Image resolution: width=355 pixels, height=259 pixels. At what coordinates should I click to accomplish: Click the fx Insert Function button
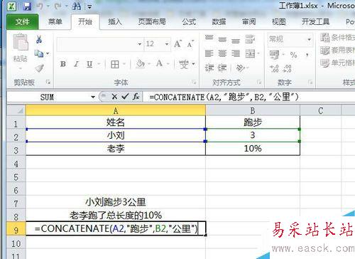(136, 97)
